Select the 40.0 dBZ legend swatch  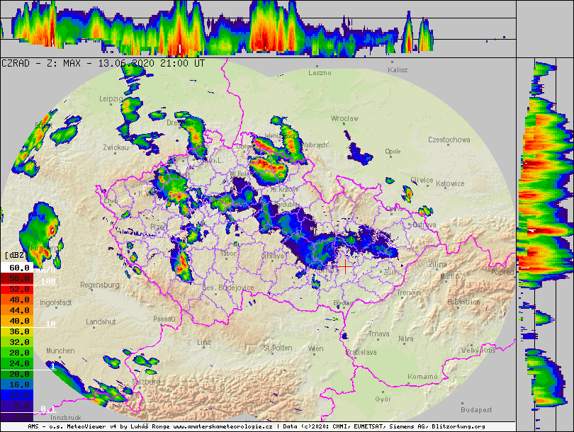(17, 321)
